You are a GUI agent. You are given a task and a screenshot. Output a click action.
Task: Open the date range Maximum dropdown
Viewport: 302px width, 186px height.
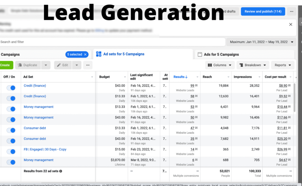(x=261, y=42)
